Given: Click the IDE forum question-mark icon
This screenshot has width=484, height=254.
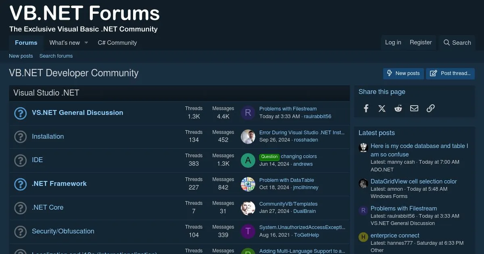Looking at the screenshot, I should coord(20,160).
